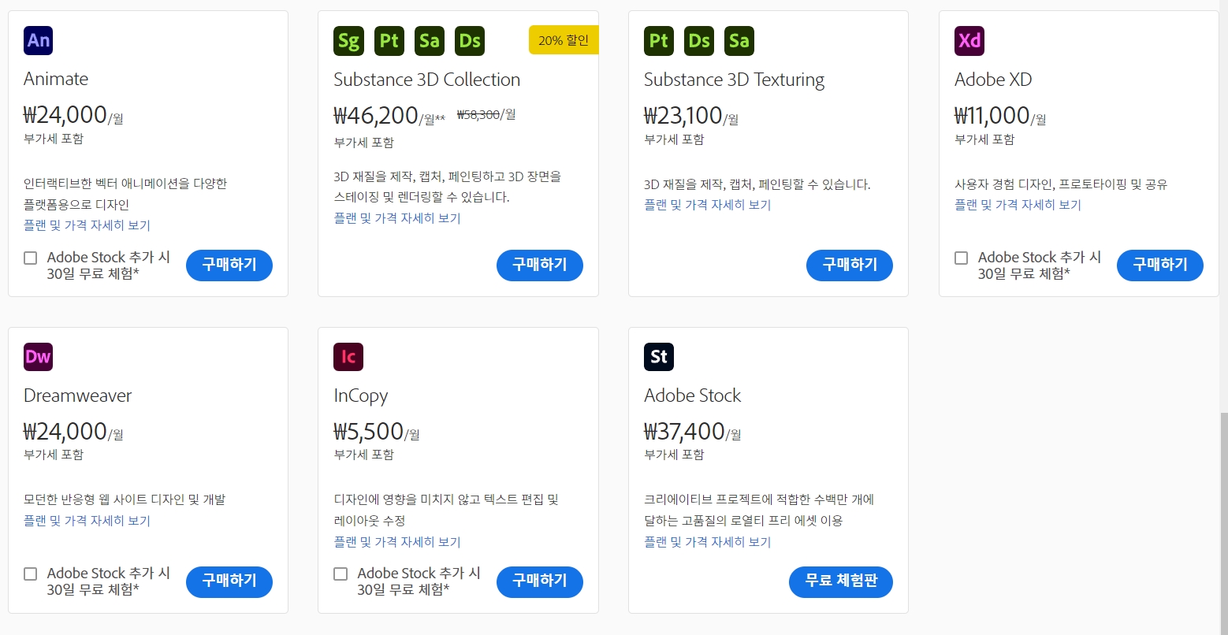Select the Substance 3D Stager icon
The width and height of the screenshot is (1228, 635).
pos(348,40)
